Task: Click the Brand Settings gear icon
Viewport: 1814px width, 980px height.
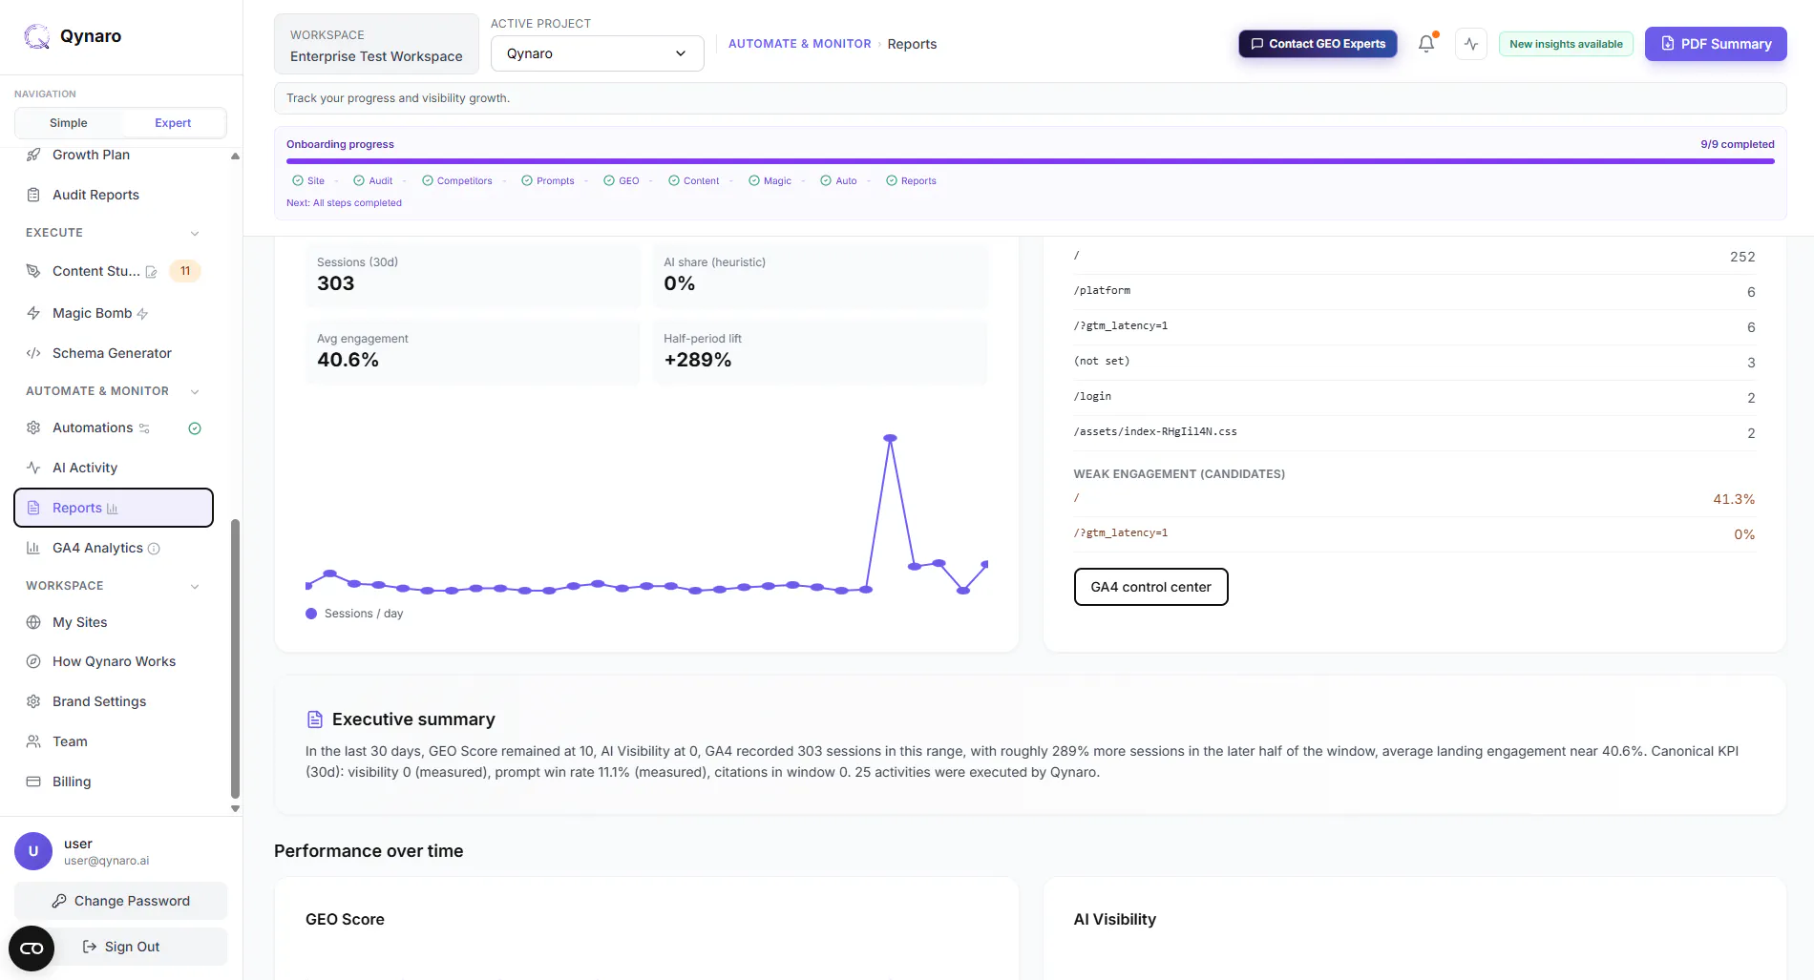Action: (x=33, y=701)
